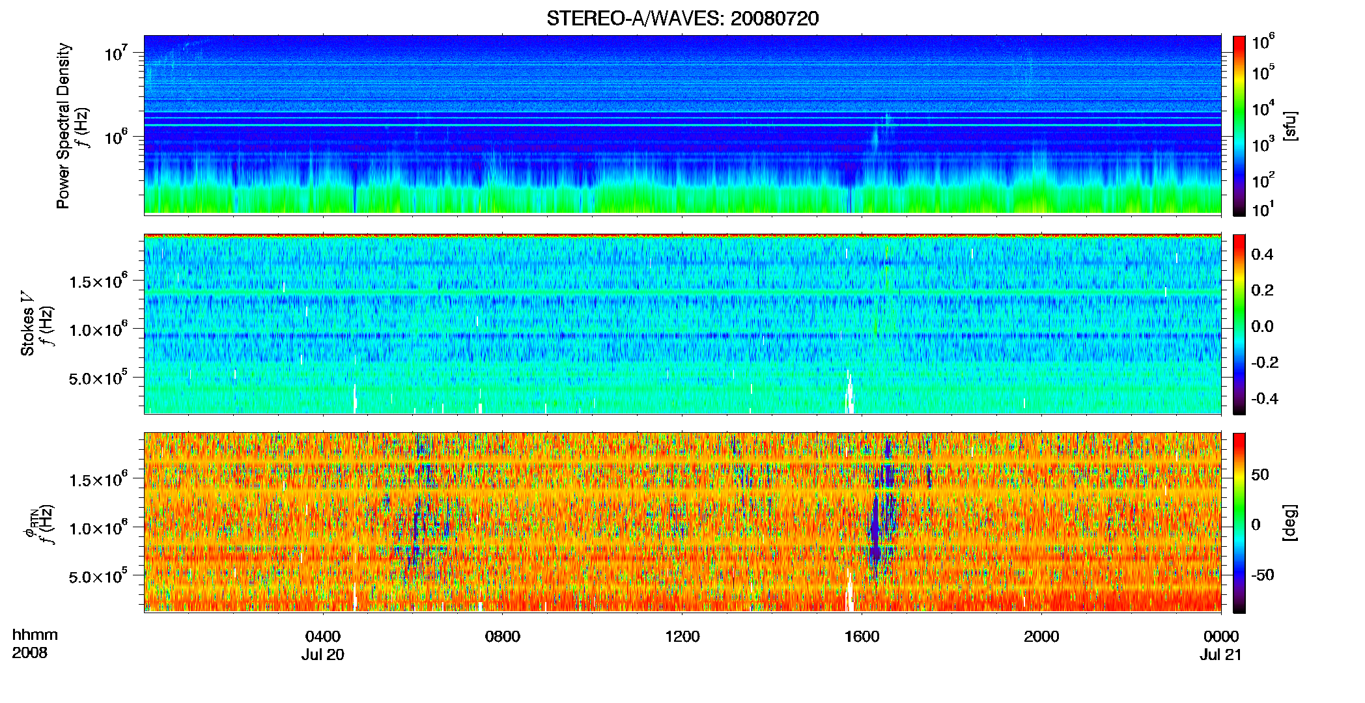Image resolution: width=1365 pixels, height=703 pixels.
Task: Select the Power Spectral Density axis label
Action: click(63, 126)
